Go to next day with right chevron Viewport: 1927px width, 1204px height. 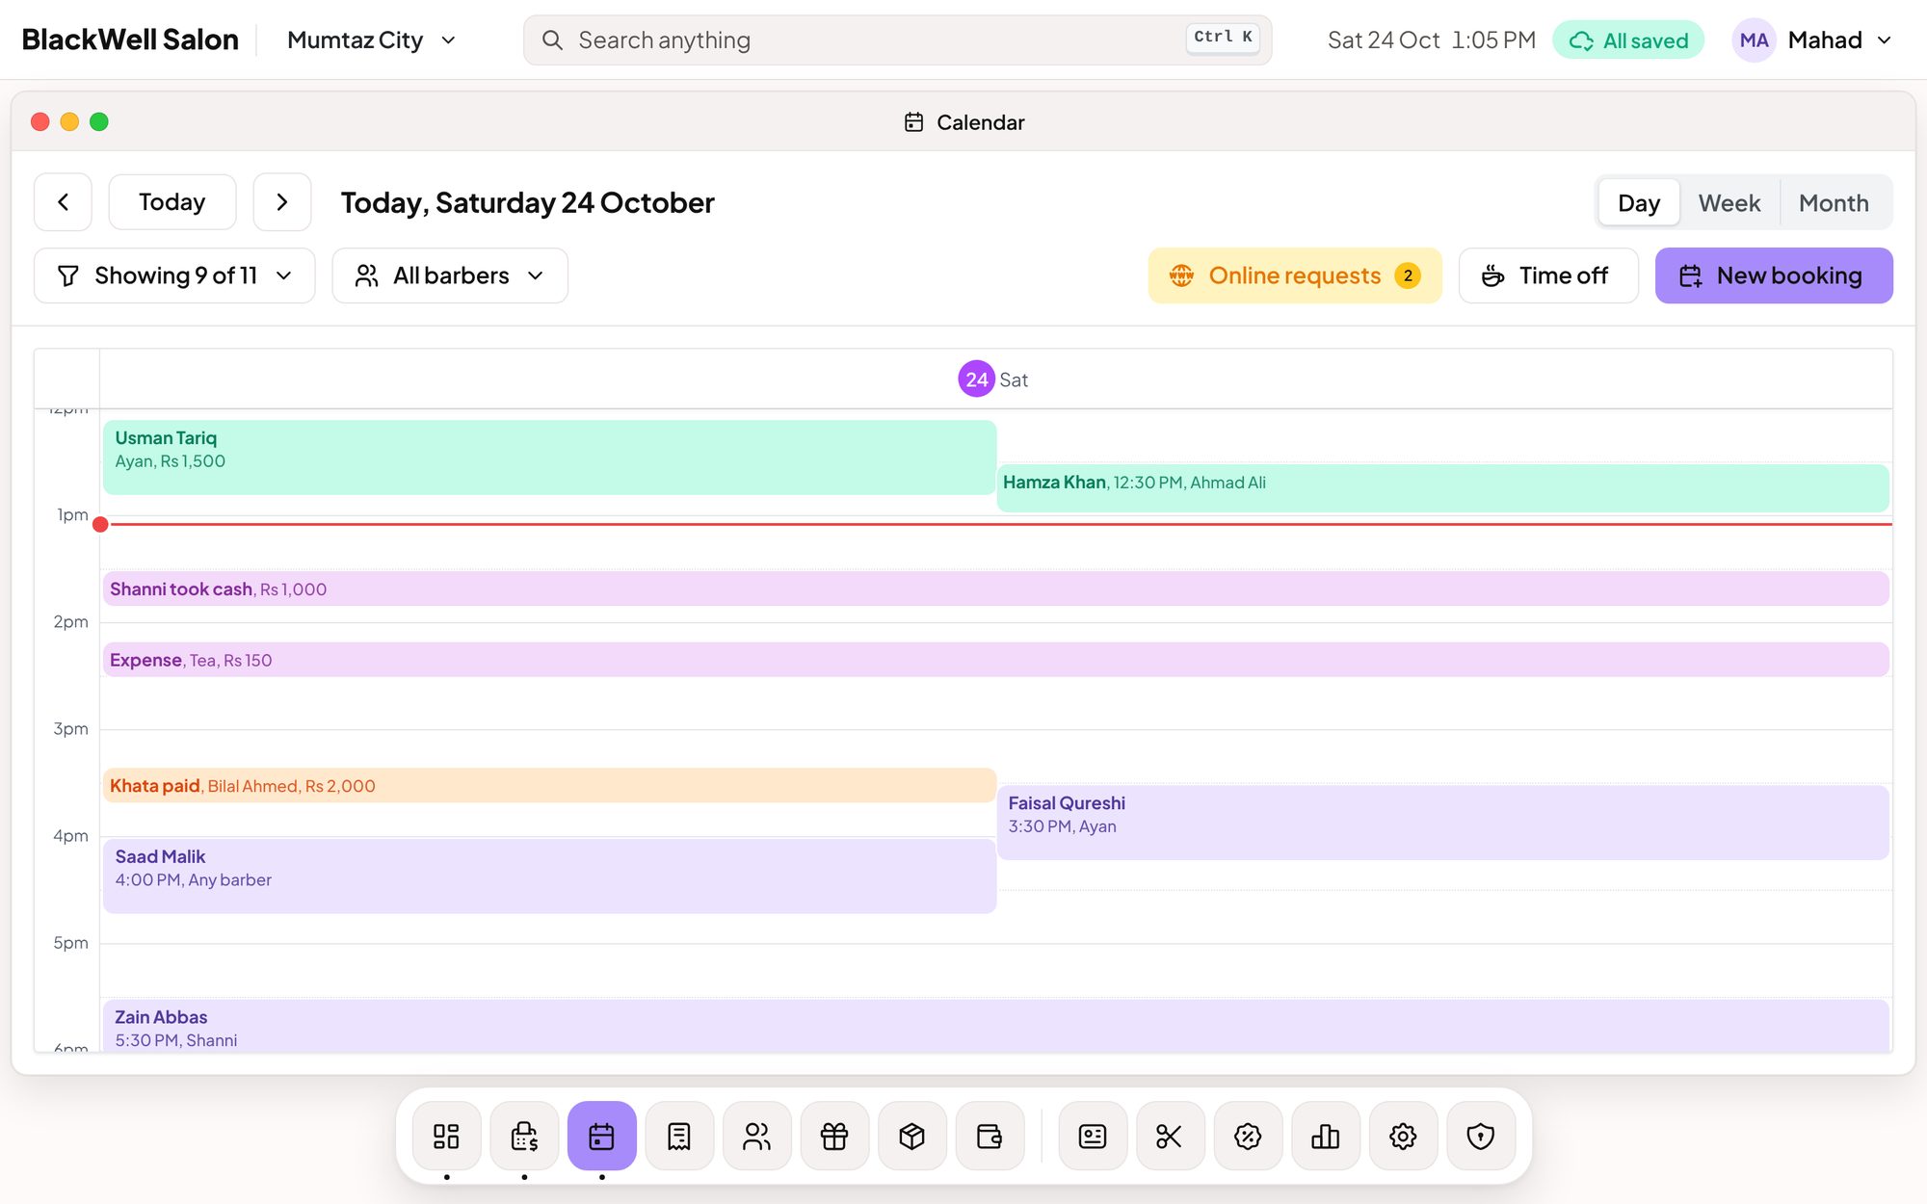coord(282,202)
